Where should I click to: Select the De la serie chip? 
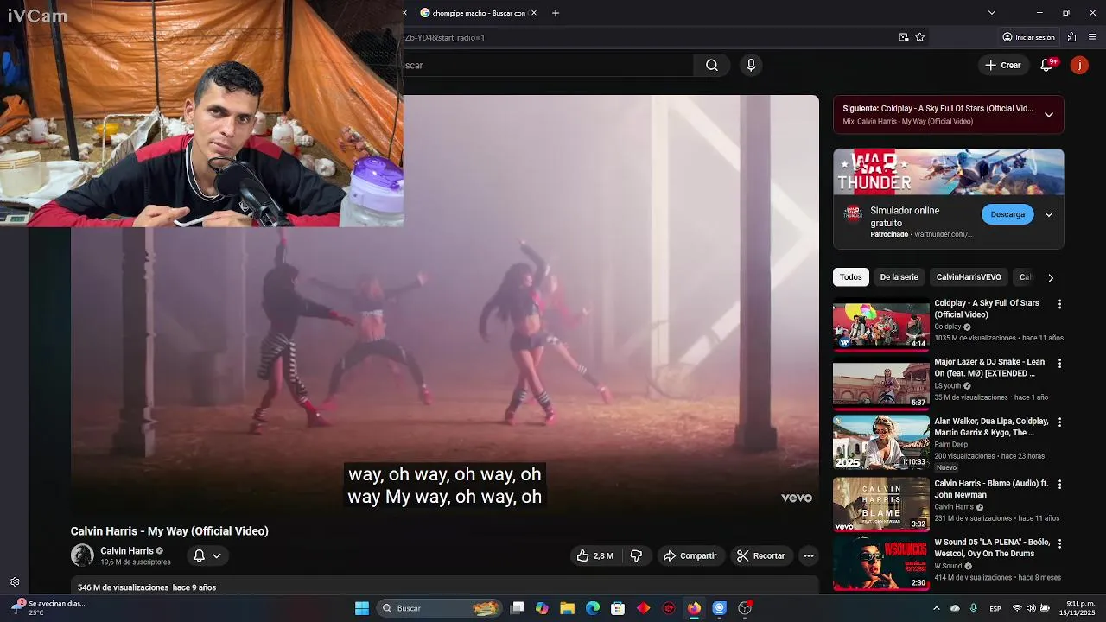[x=899, y=277]
